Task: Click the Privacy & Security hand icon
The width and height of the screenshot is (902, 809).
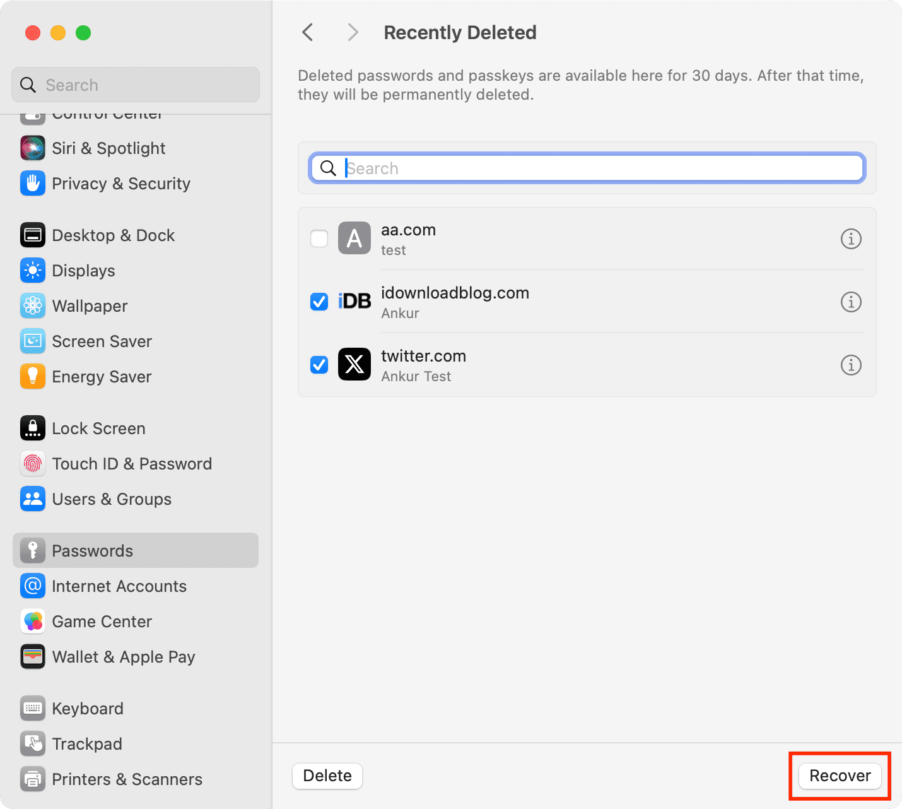Action: click(33, 184)
